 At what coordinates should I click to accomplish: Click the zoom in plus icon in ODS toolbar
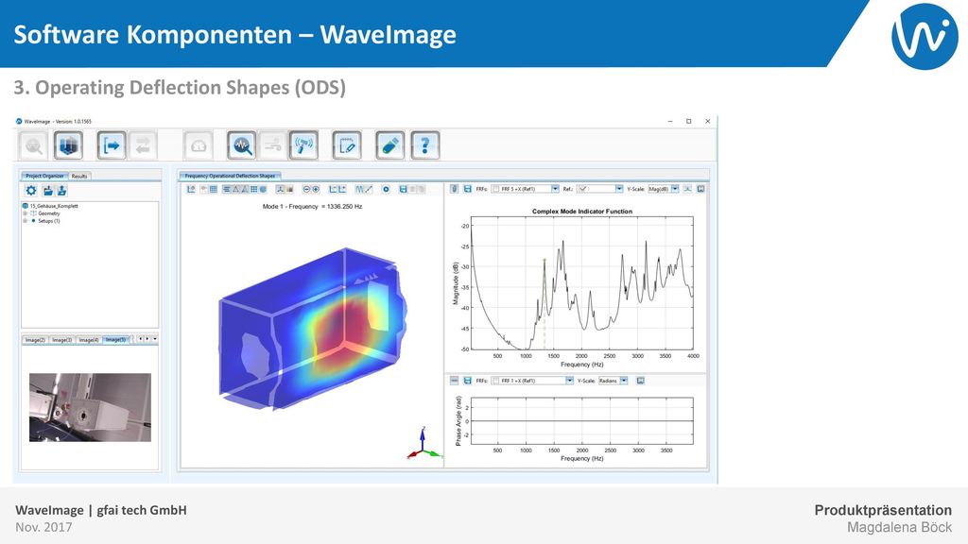316,189
